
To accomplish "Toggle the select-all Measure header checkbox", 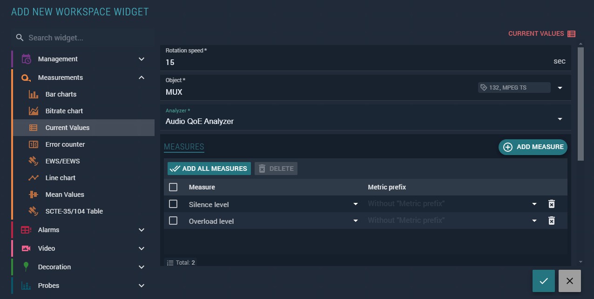I will (x=173, y=187).
